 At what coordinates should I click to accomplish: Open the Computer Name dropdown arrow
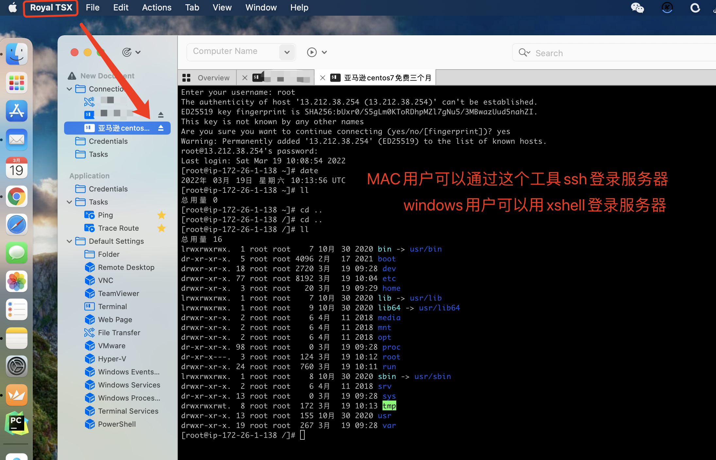pos(287,52)
